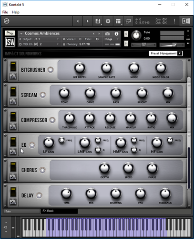The width and height of the screenshot is (194, 239).
Task: Toggle the EQ power switch
Action: [x=13, y=142]
